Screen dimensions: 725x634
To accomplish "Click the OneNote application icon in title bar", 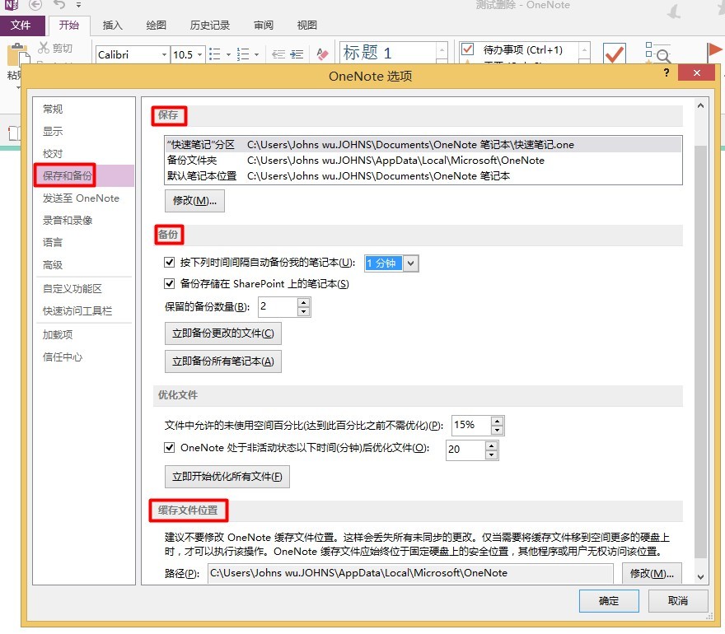I will tap(11, 5).
